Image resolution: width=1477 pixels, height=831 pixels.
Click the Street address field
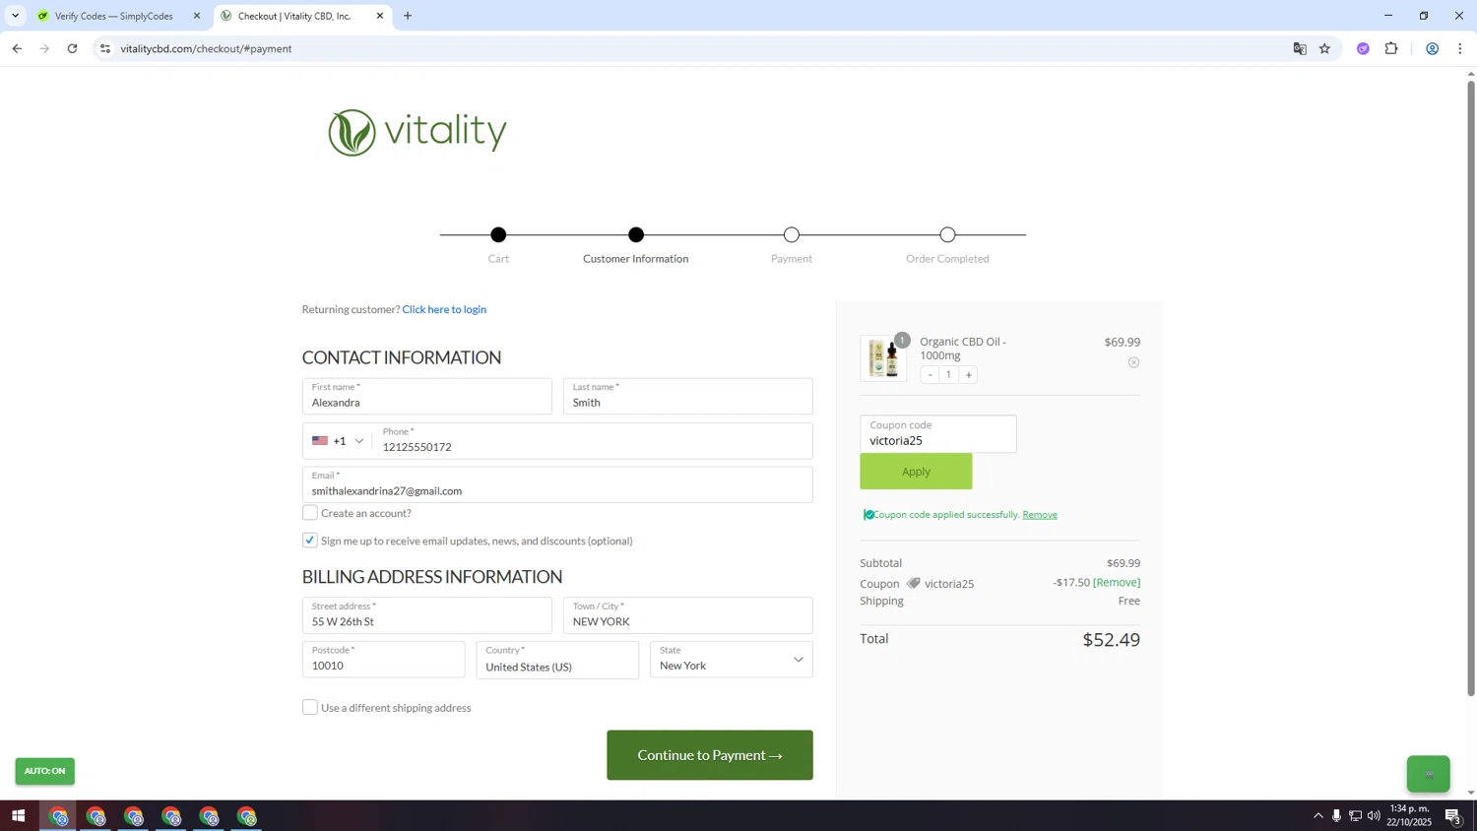426,615
